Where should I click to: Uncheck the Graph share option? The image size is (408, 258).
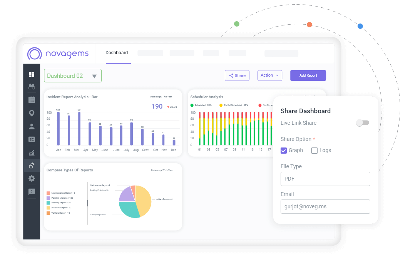click(284, 150)
